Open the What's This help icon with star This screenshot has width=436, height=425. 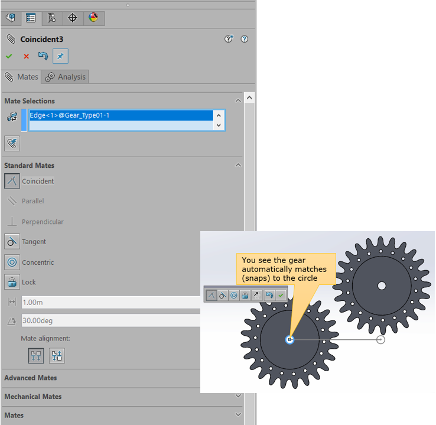pos(229,38)
